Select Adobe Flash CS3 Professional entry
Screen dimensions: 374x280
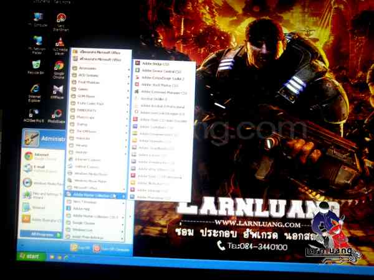pos(160,177)
